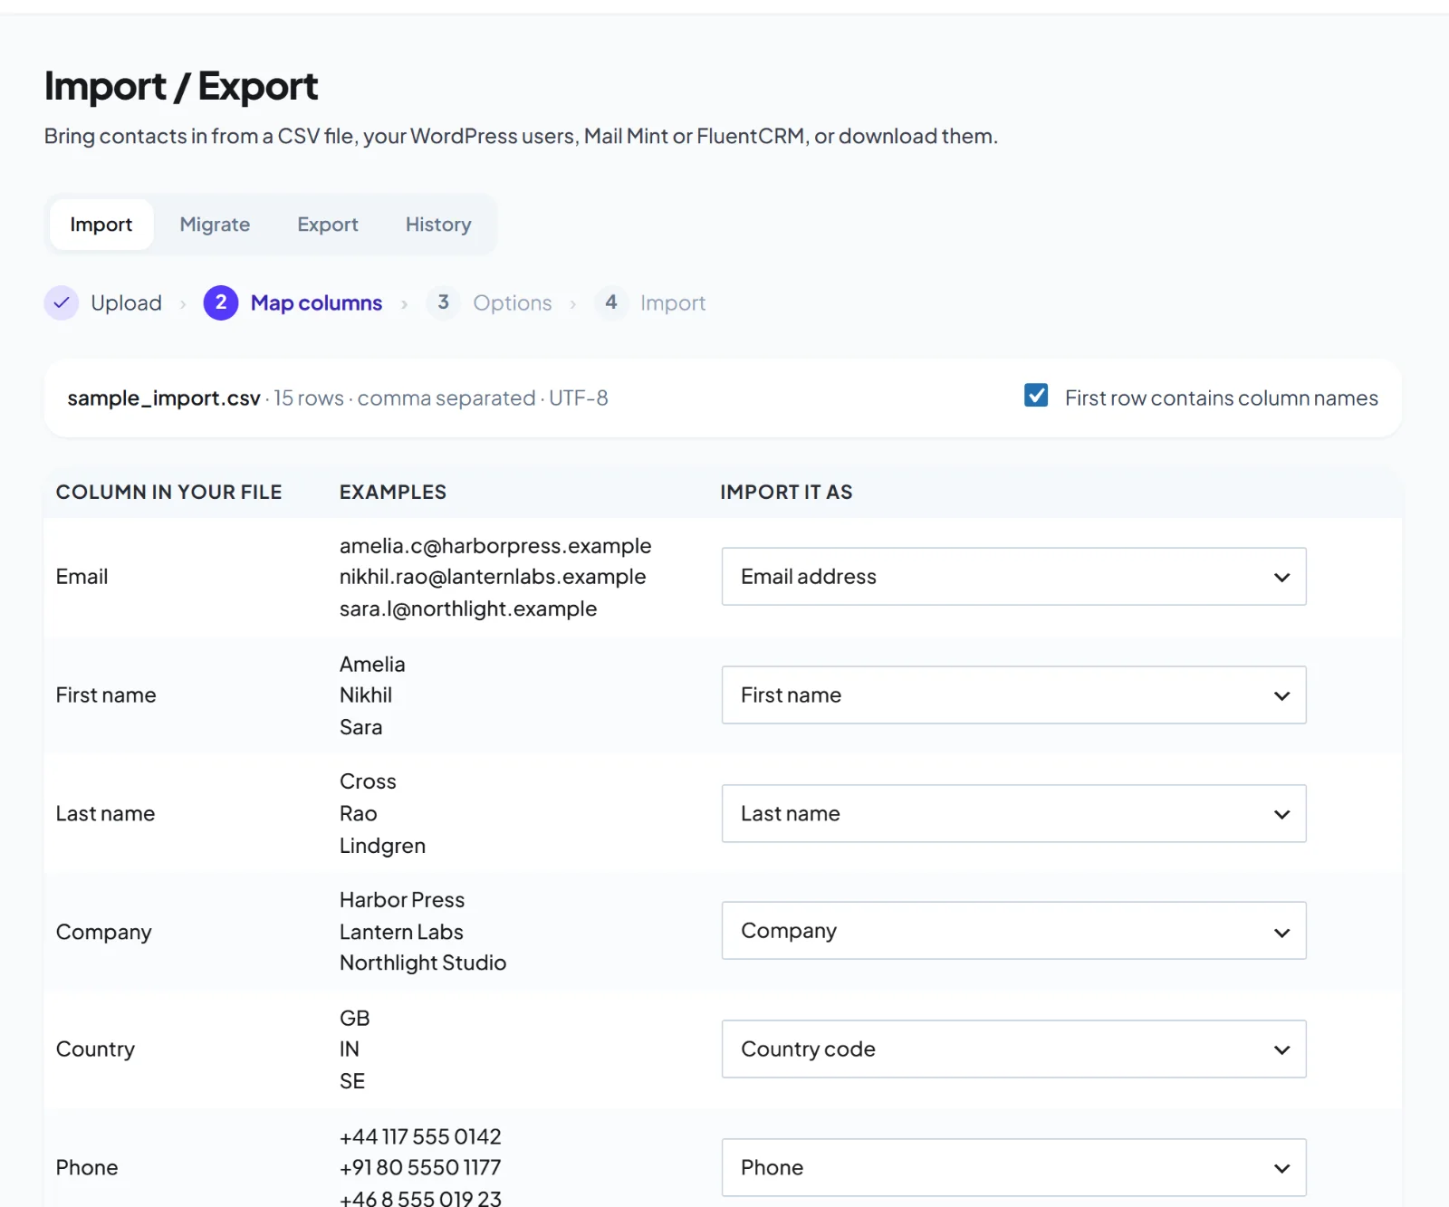Image resolution: width=1449 pixels, height=1207 pixels.
Task: Click the Northlight Studio example value
Action: pyautogui.click(x=423, y=963)
